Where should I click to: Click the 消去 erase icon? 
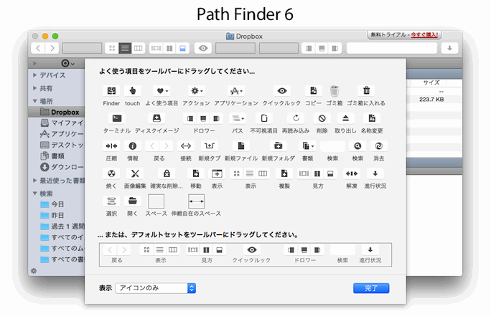(x=378, y=146)
